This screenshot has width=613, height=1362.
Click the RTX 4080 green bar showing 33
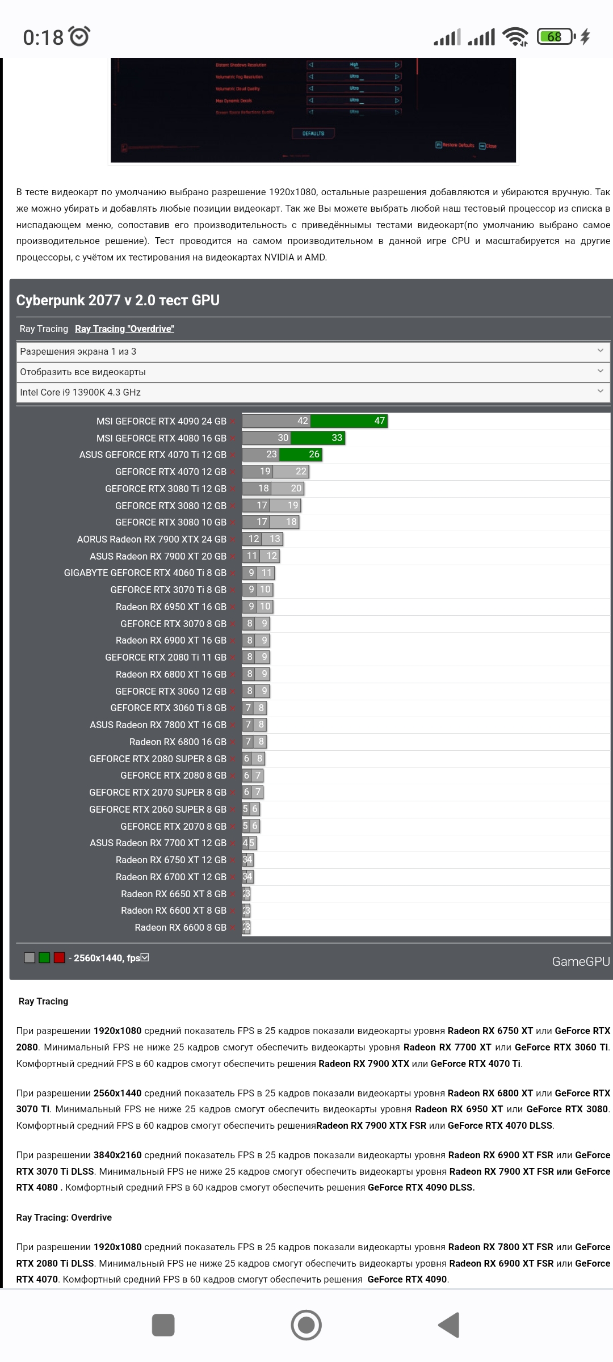click(x=318, y=438)
